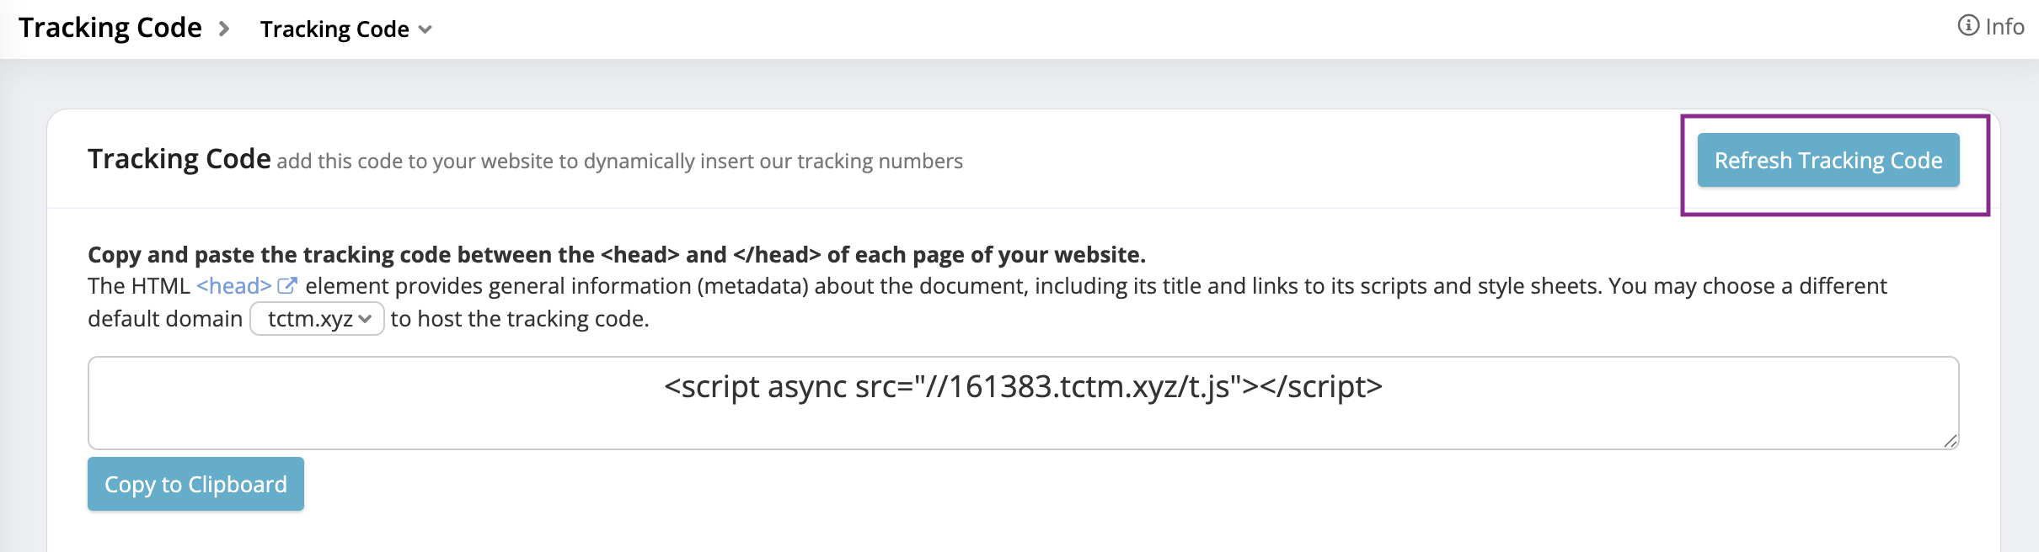Click the 'add this code to your website' subtitle
The height and width of the screenshot is (552, 2039).
tap(619, 162)
